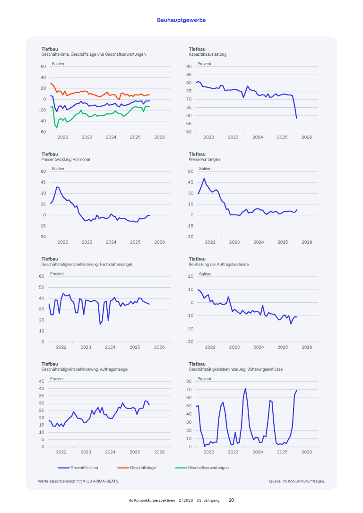Click the Geschäftsklima, Geschäftslage und Geschäftserwartungen subtitle

pos(94,54)
